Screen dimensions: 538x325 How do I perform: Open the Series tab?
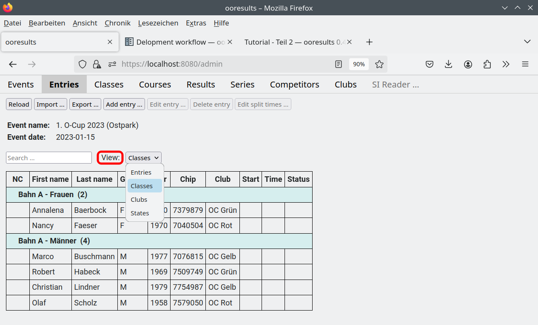point(242,85)
